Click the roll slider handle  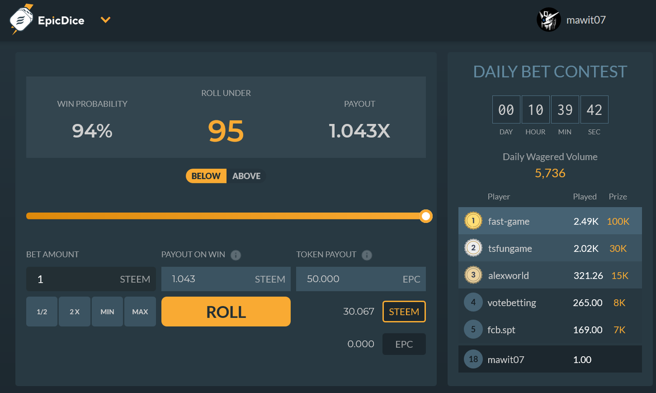pos(426,216)
